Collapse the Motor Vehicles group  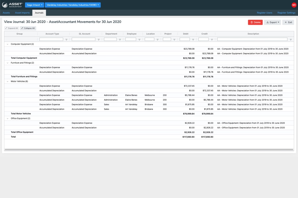(x=8, y=81)
